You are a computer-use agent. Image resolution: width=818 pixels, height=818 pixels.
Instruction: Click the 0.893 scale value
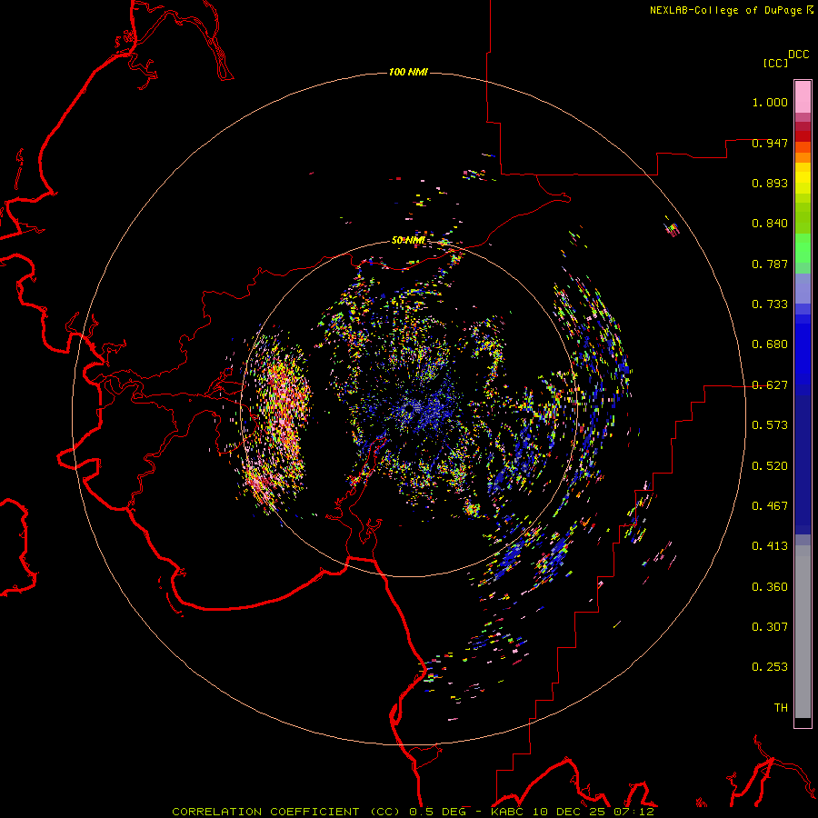pyautogui.click(x=770, y=183)
